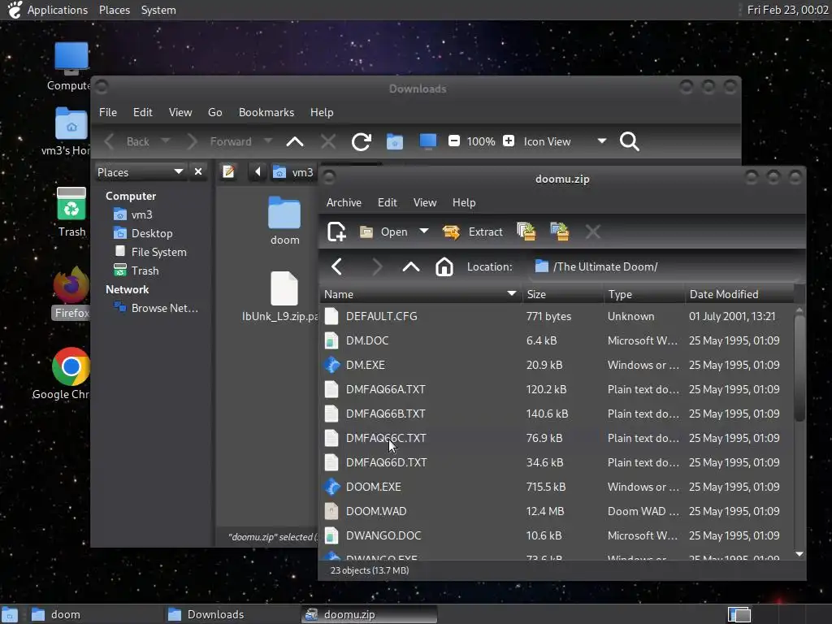Open the Icon View mode dropdown
The height and width of the screenshot is (624, 832).
(565, 141)
